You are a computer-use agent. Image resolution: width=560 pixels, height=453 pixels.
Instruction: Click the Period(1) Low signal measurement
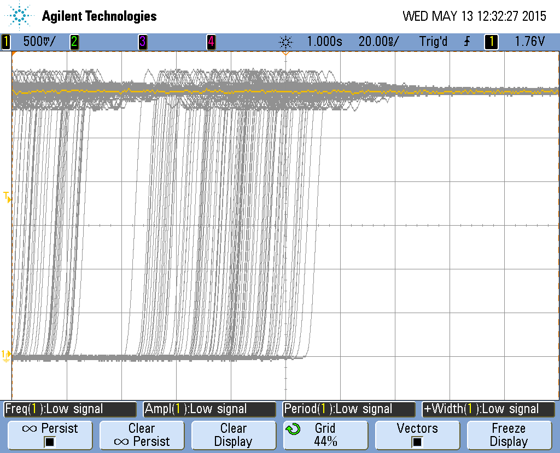(x=349, y=409)
